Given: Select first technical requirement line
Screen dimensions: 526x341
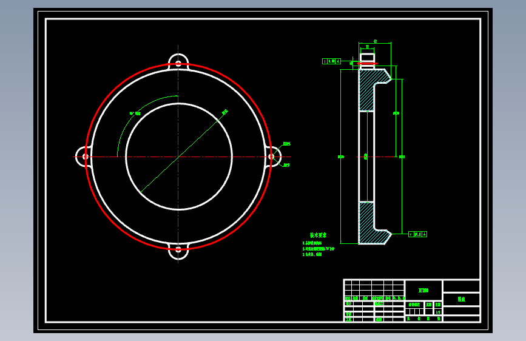Looking at the screenshot, I should pyautogui.click(x=312, y=243).
